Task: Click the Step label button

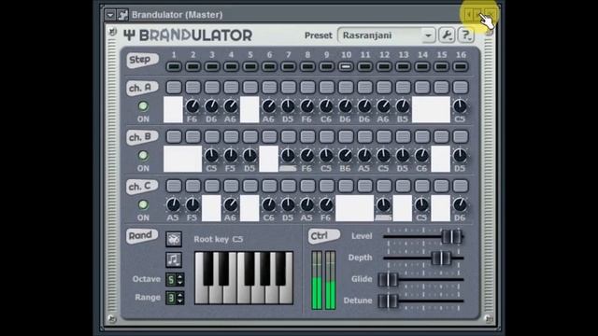Action: point(142,60)
